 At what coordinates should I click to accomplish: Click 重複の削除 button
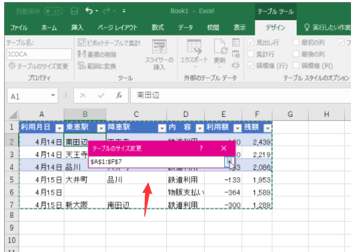(97, 54)
